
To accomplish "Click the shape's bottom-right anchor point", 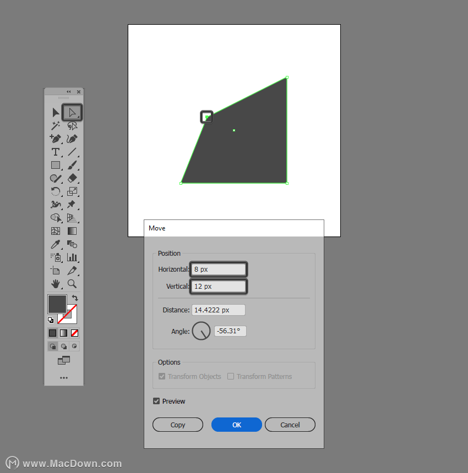I will click(x=287, y=183).
